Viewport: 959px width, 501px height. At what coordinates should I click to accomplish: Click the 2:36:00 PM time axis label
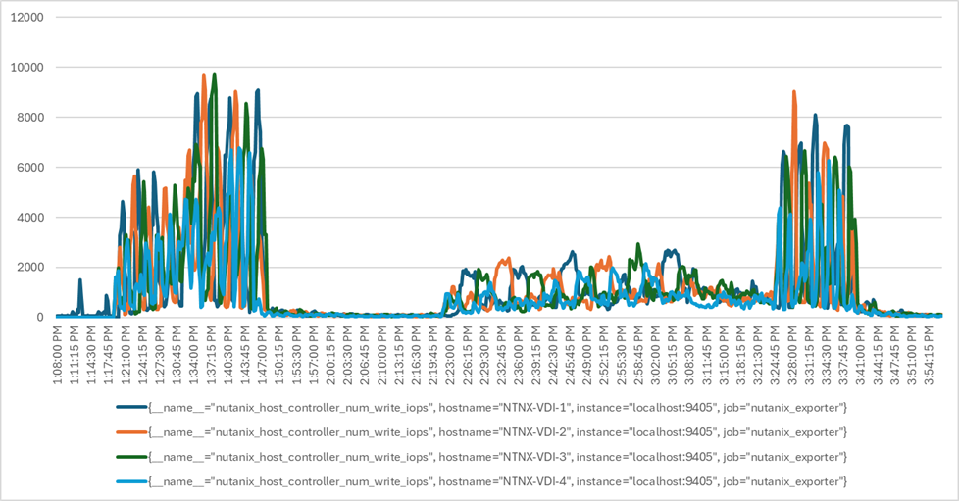tap(520, 356)
